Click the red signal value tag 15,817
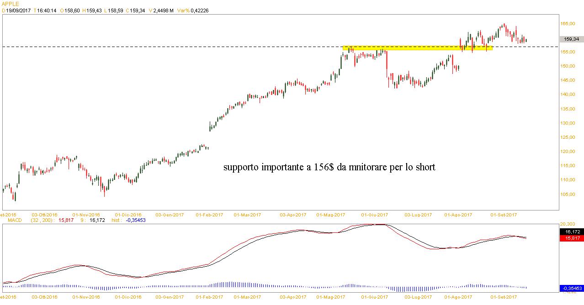This screenshot has height=305, width=584. point(571,238)
